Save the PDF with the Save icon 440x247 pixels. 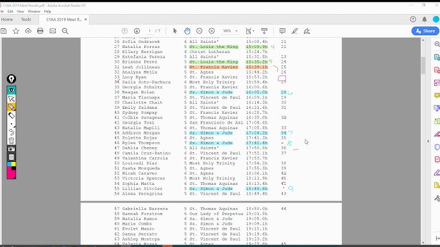point(4,31)
